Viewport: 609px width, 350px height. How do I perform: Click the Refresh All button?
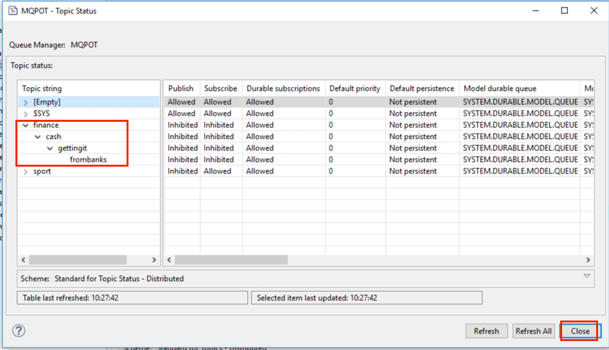[x=533, y=331]
